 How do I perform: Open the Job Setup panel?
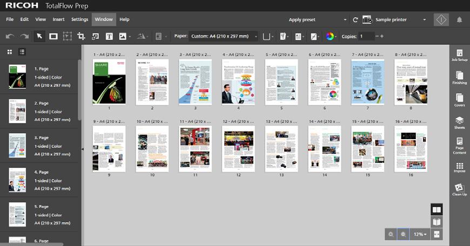(460, 56)
